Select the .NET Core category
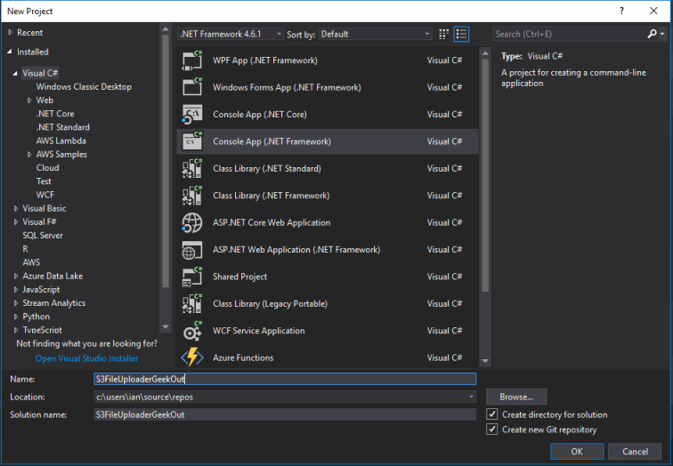This screenshot has width=673, height=466. click(55, 114)
